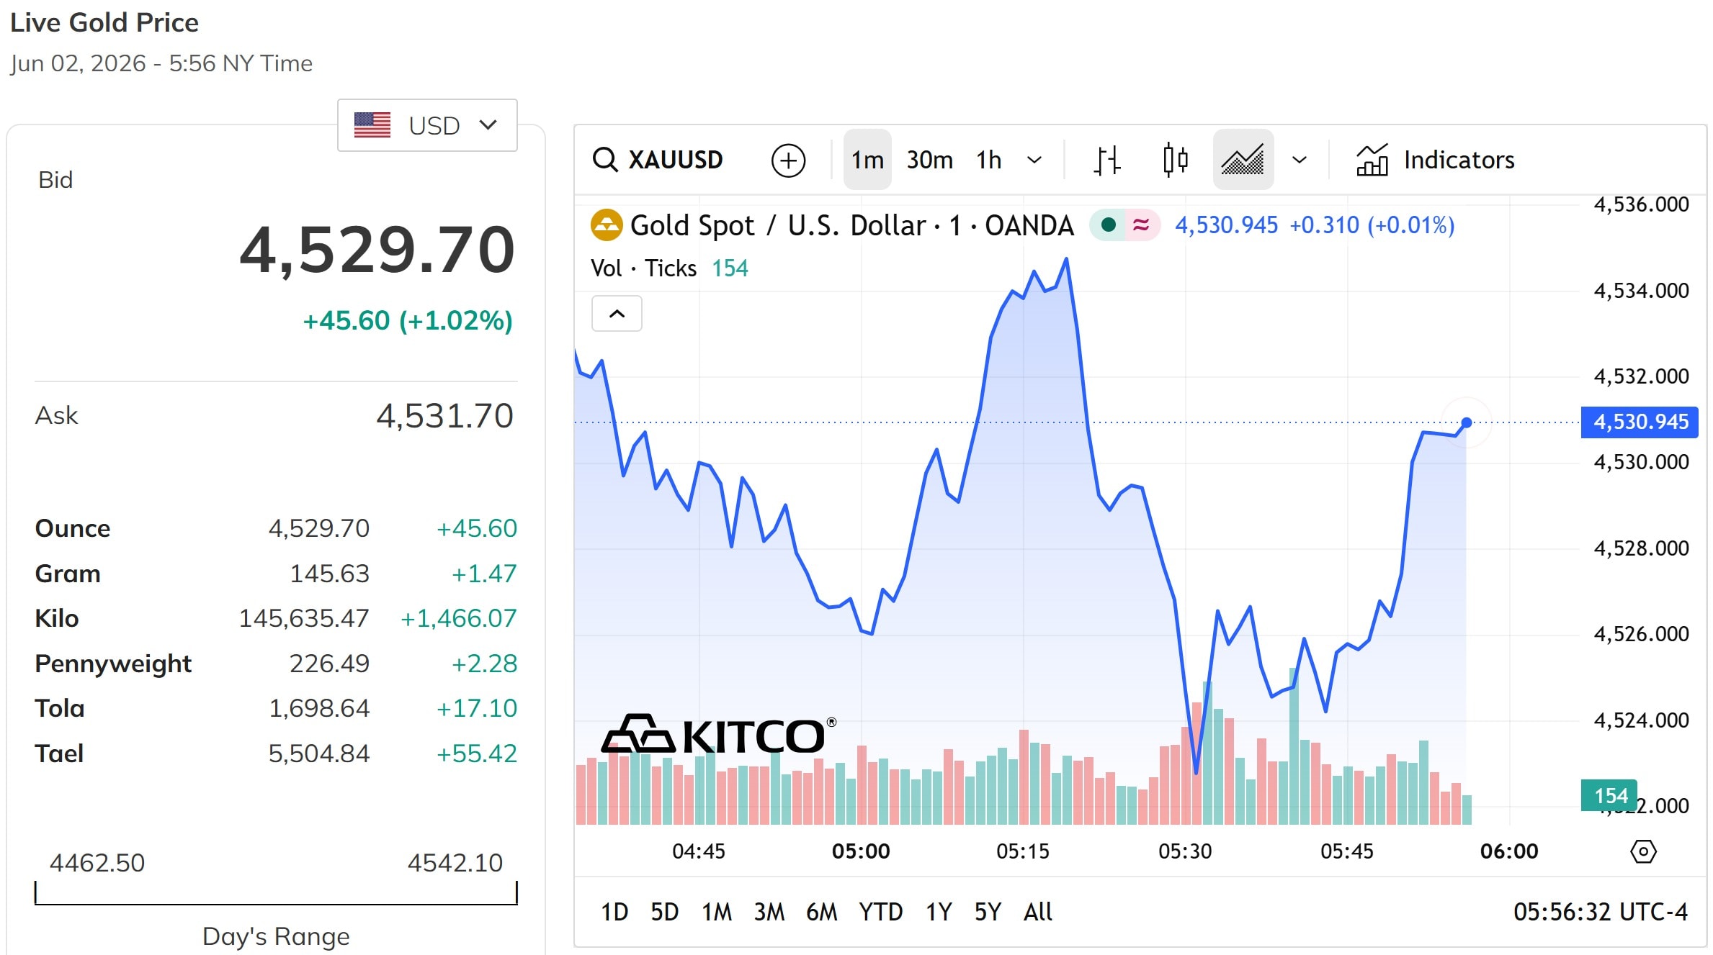Click the All date range button
This screenshot has width=1713, height=955.
[1037, 912]
